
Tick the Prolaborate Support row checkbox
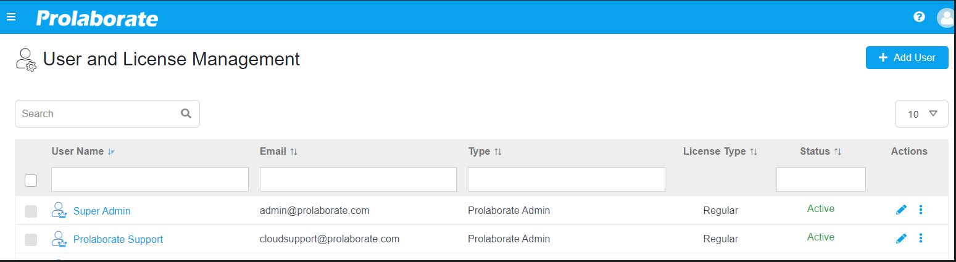(31, 239)
